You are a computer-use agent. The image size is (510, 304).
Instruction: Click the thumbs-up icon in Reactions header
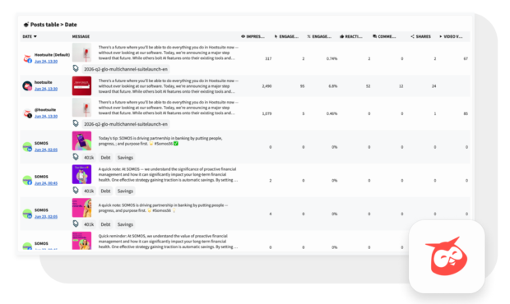(x=341, y=36)
